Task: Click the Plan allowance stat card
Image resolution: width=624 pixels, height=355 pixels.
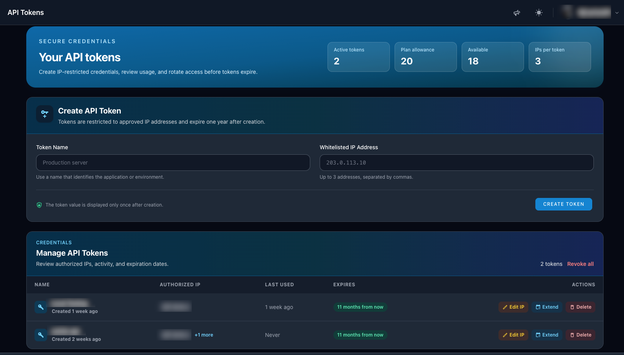Action: click(x=426, y=57)
